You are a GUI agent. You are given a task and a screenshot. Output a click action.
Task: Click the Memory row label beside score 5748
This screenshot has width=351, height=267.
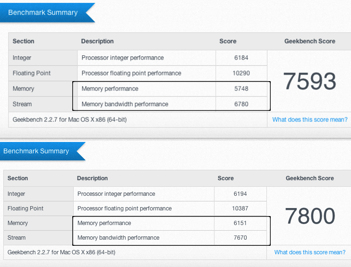tap(24, 89)
